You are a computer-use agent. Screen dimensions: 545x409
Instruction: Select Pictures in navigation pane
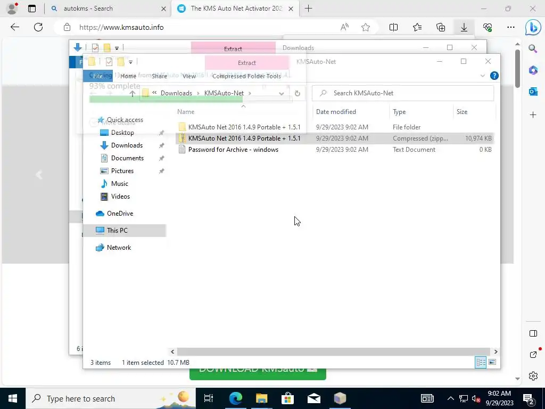point(122,171)
